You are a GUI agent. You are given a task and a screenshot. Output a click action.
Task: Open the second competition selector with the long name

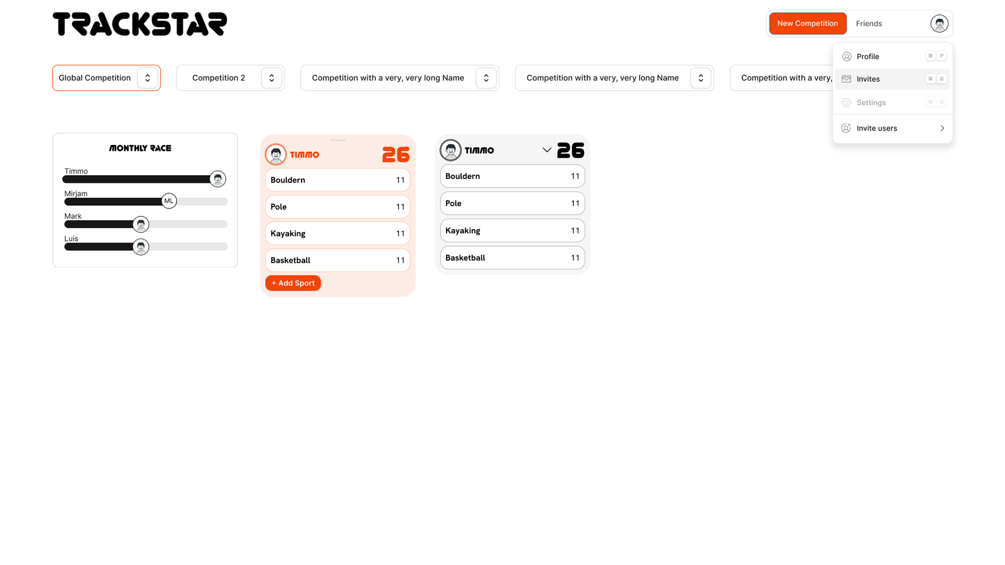tap(614, 78)
